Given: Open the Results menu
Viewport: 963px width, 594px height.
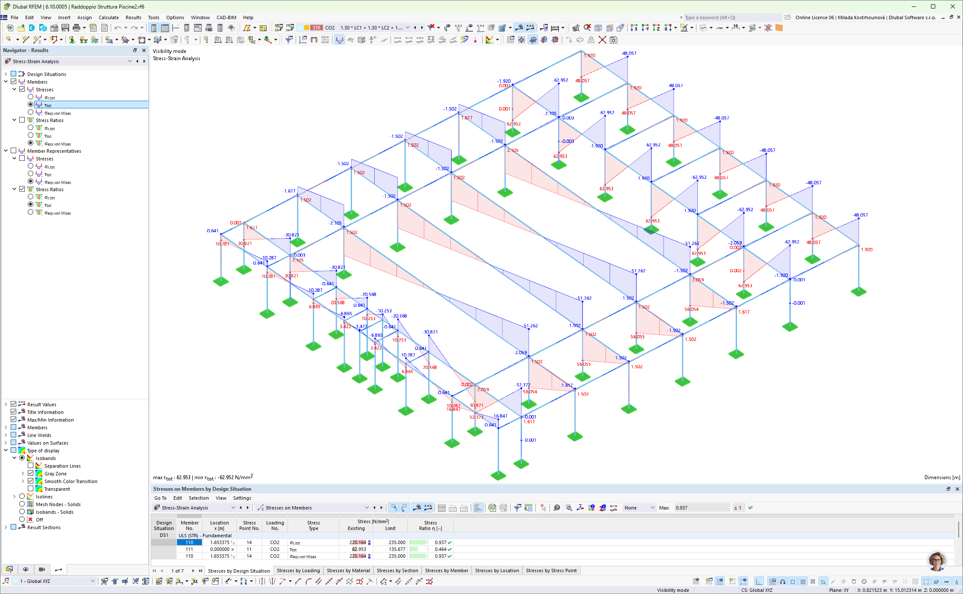Looking at the screenshot, I should pyautogui.click(x=133, y=17).
